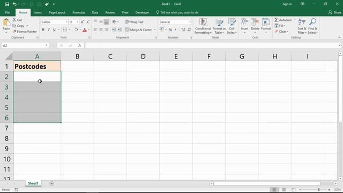
Task: Click Merge & Center button
Action: (x=139, y=30)
